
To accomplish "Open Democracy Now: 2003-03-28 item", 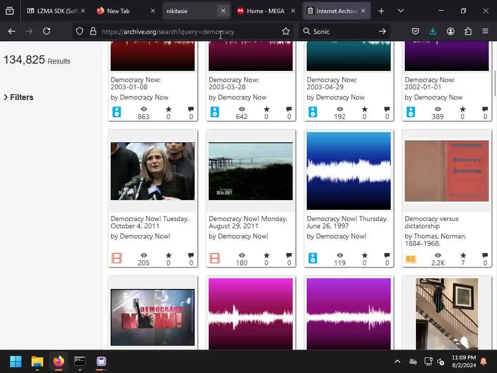I will pos(234,84).
